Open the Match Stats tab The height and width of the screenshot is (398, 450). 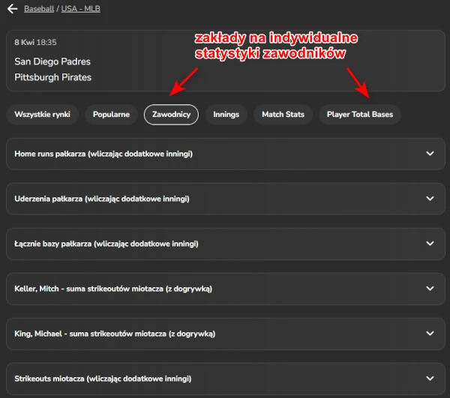pyautogui.click(x=283, y=115)
